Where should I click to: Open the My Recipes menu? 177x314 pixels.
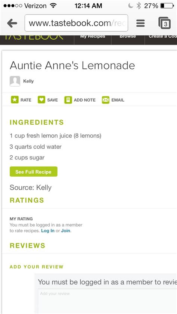(93, 37)
